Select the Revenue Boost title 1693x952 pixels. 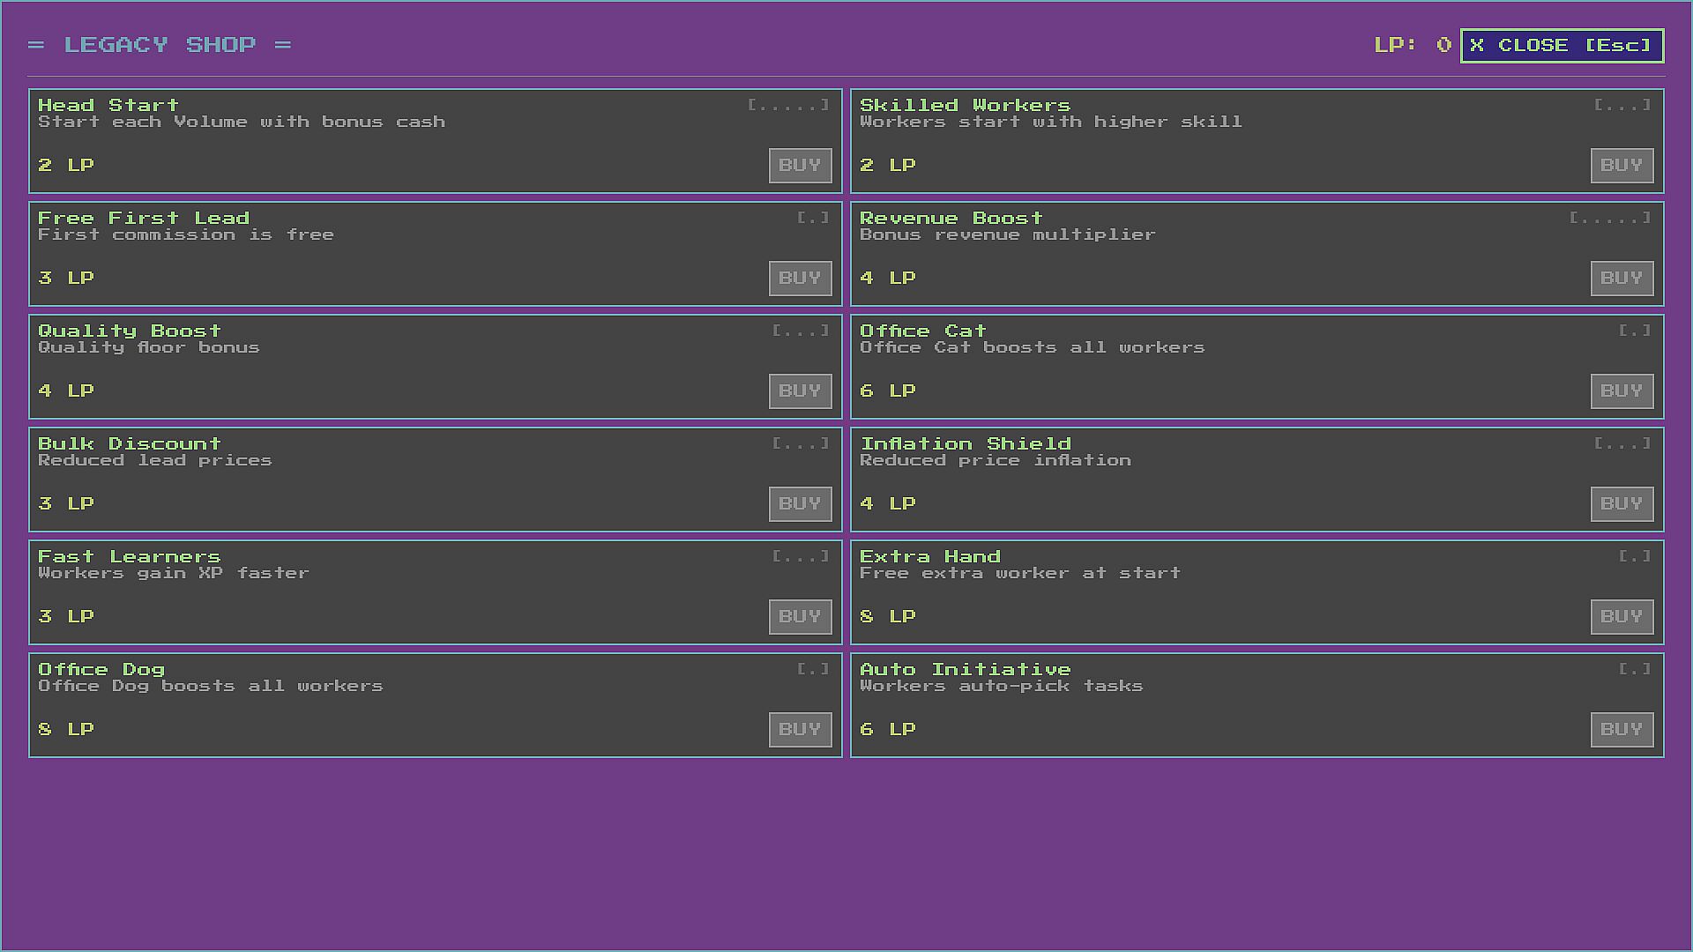tap(951, 218)
